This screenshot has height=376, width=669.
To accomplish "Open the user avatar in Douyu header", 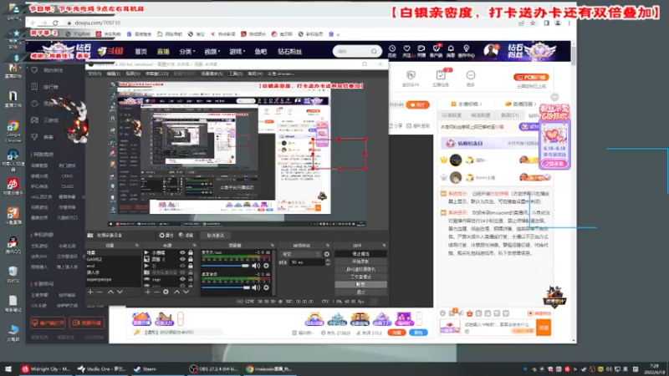I will click(491, 51).
